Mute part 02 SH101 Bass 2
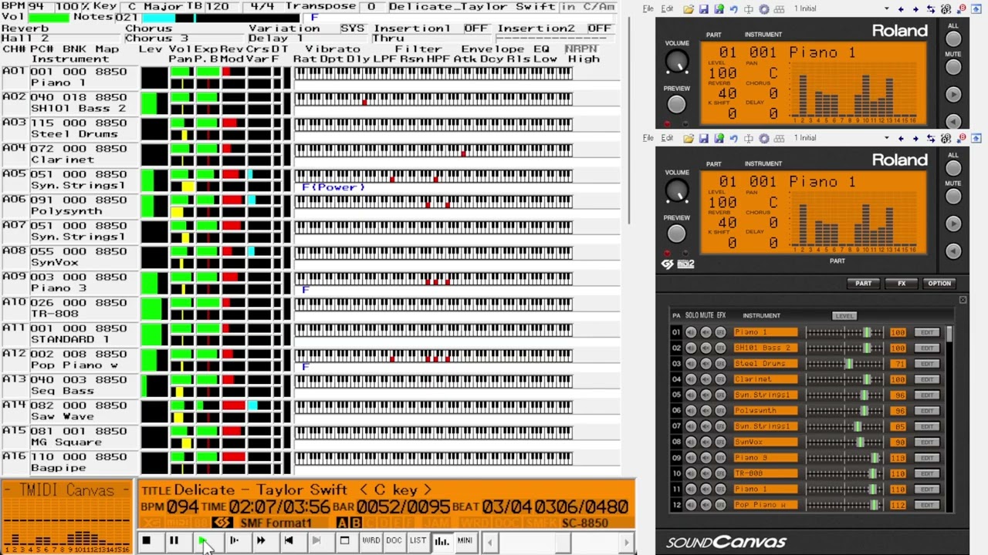 coord(705,348)
